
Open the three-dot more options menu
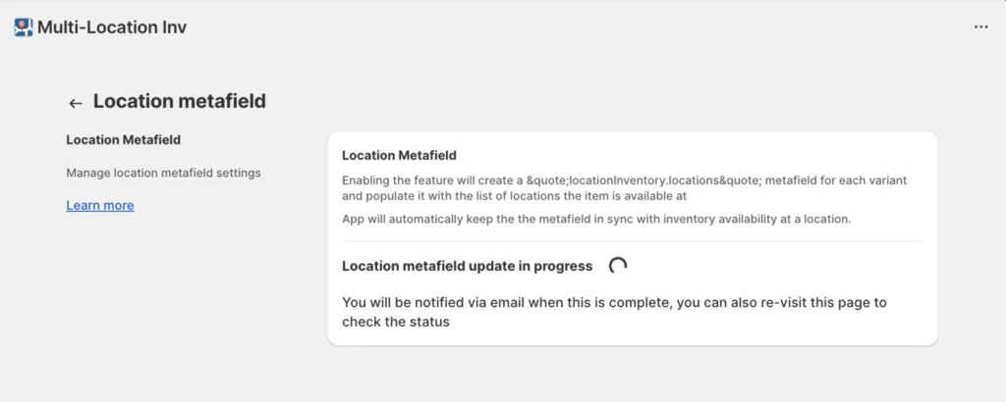(980, 27)
